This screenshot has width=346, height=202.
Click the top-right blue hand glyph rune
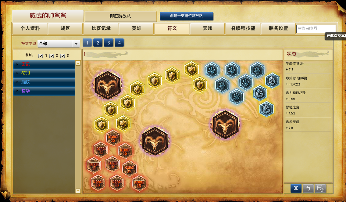click(x=257, y=70)
